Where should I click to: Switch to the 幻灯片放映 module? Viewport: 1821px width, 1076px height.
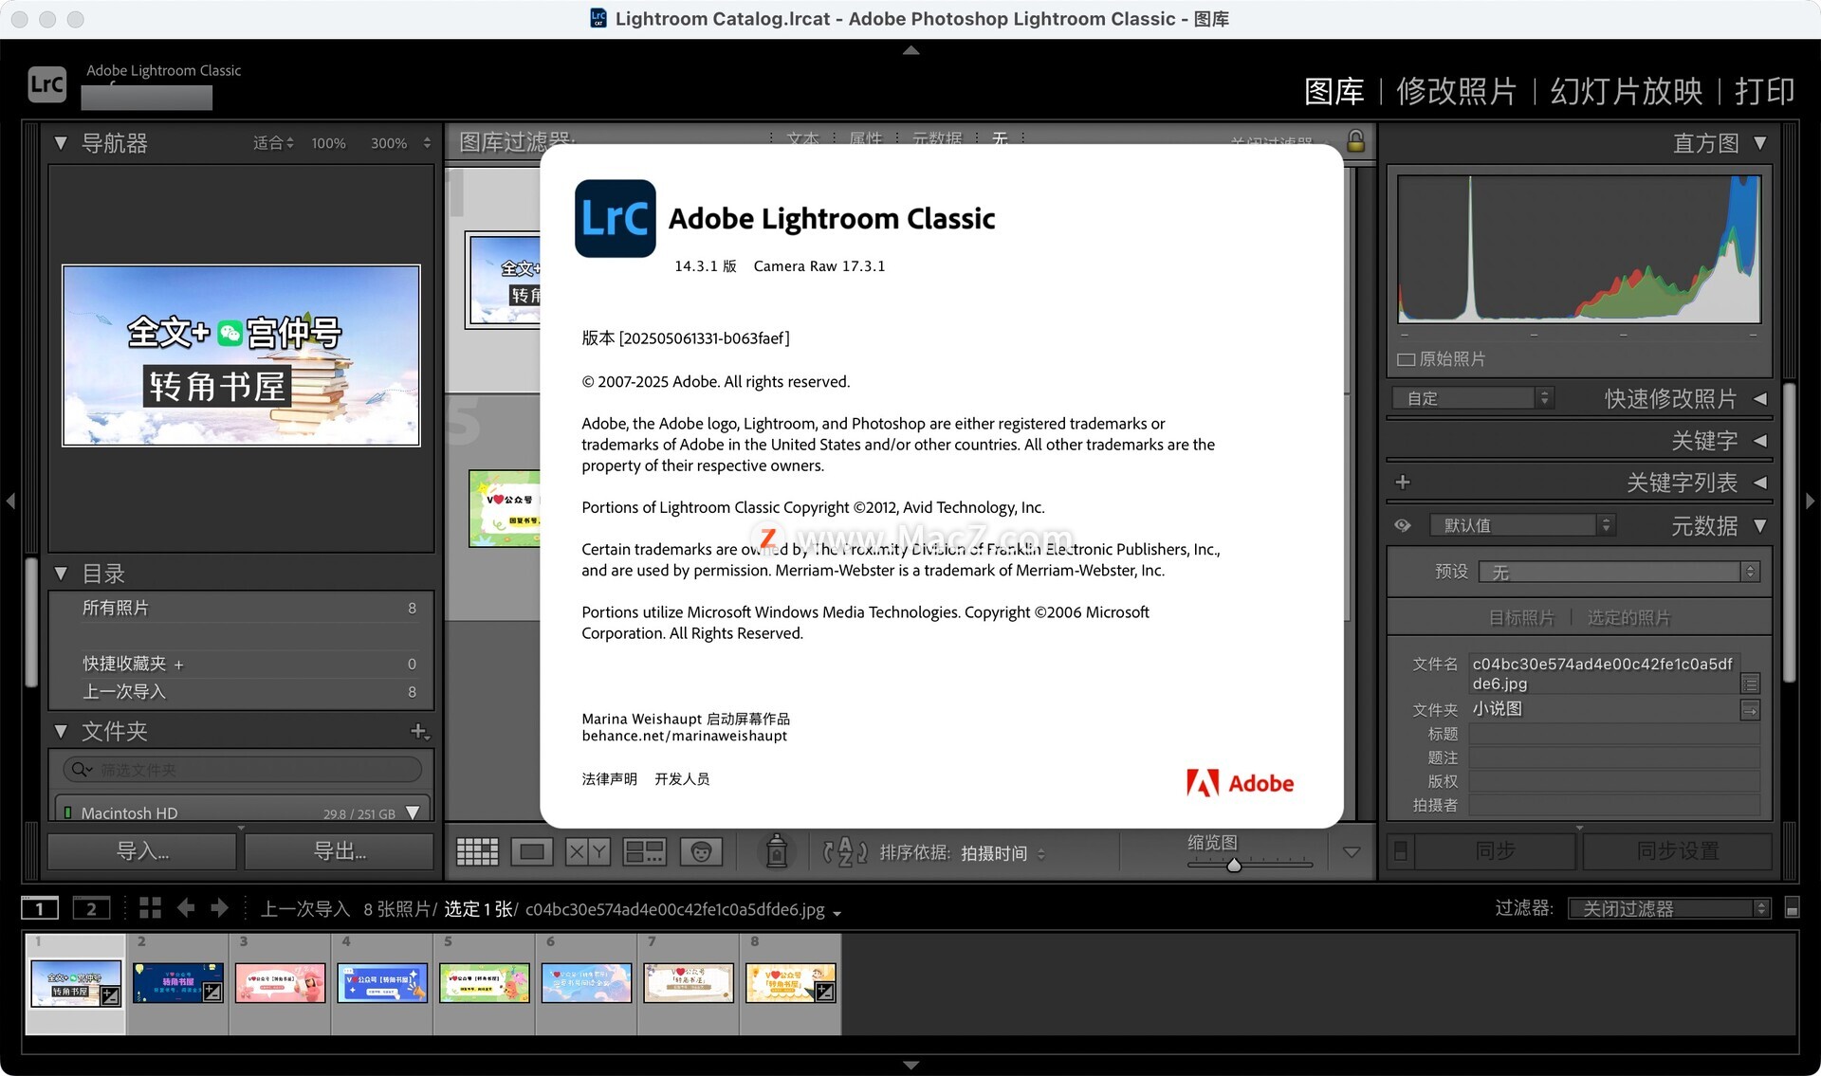[x=1627, y=91]
